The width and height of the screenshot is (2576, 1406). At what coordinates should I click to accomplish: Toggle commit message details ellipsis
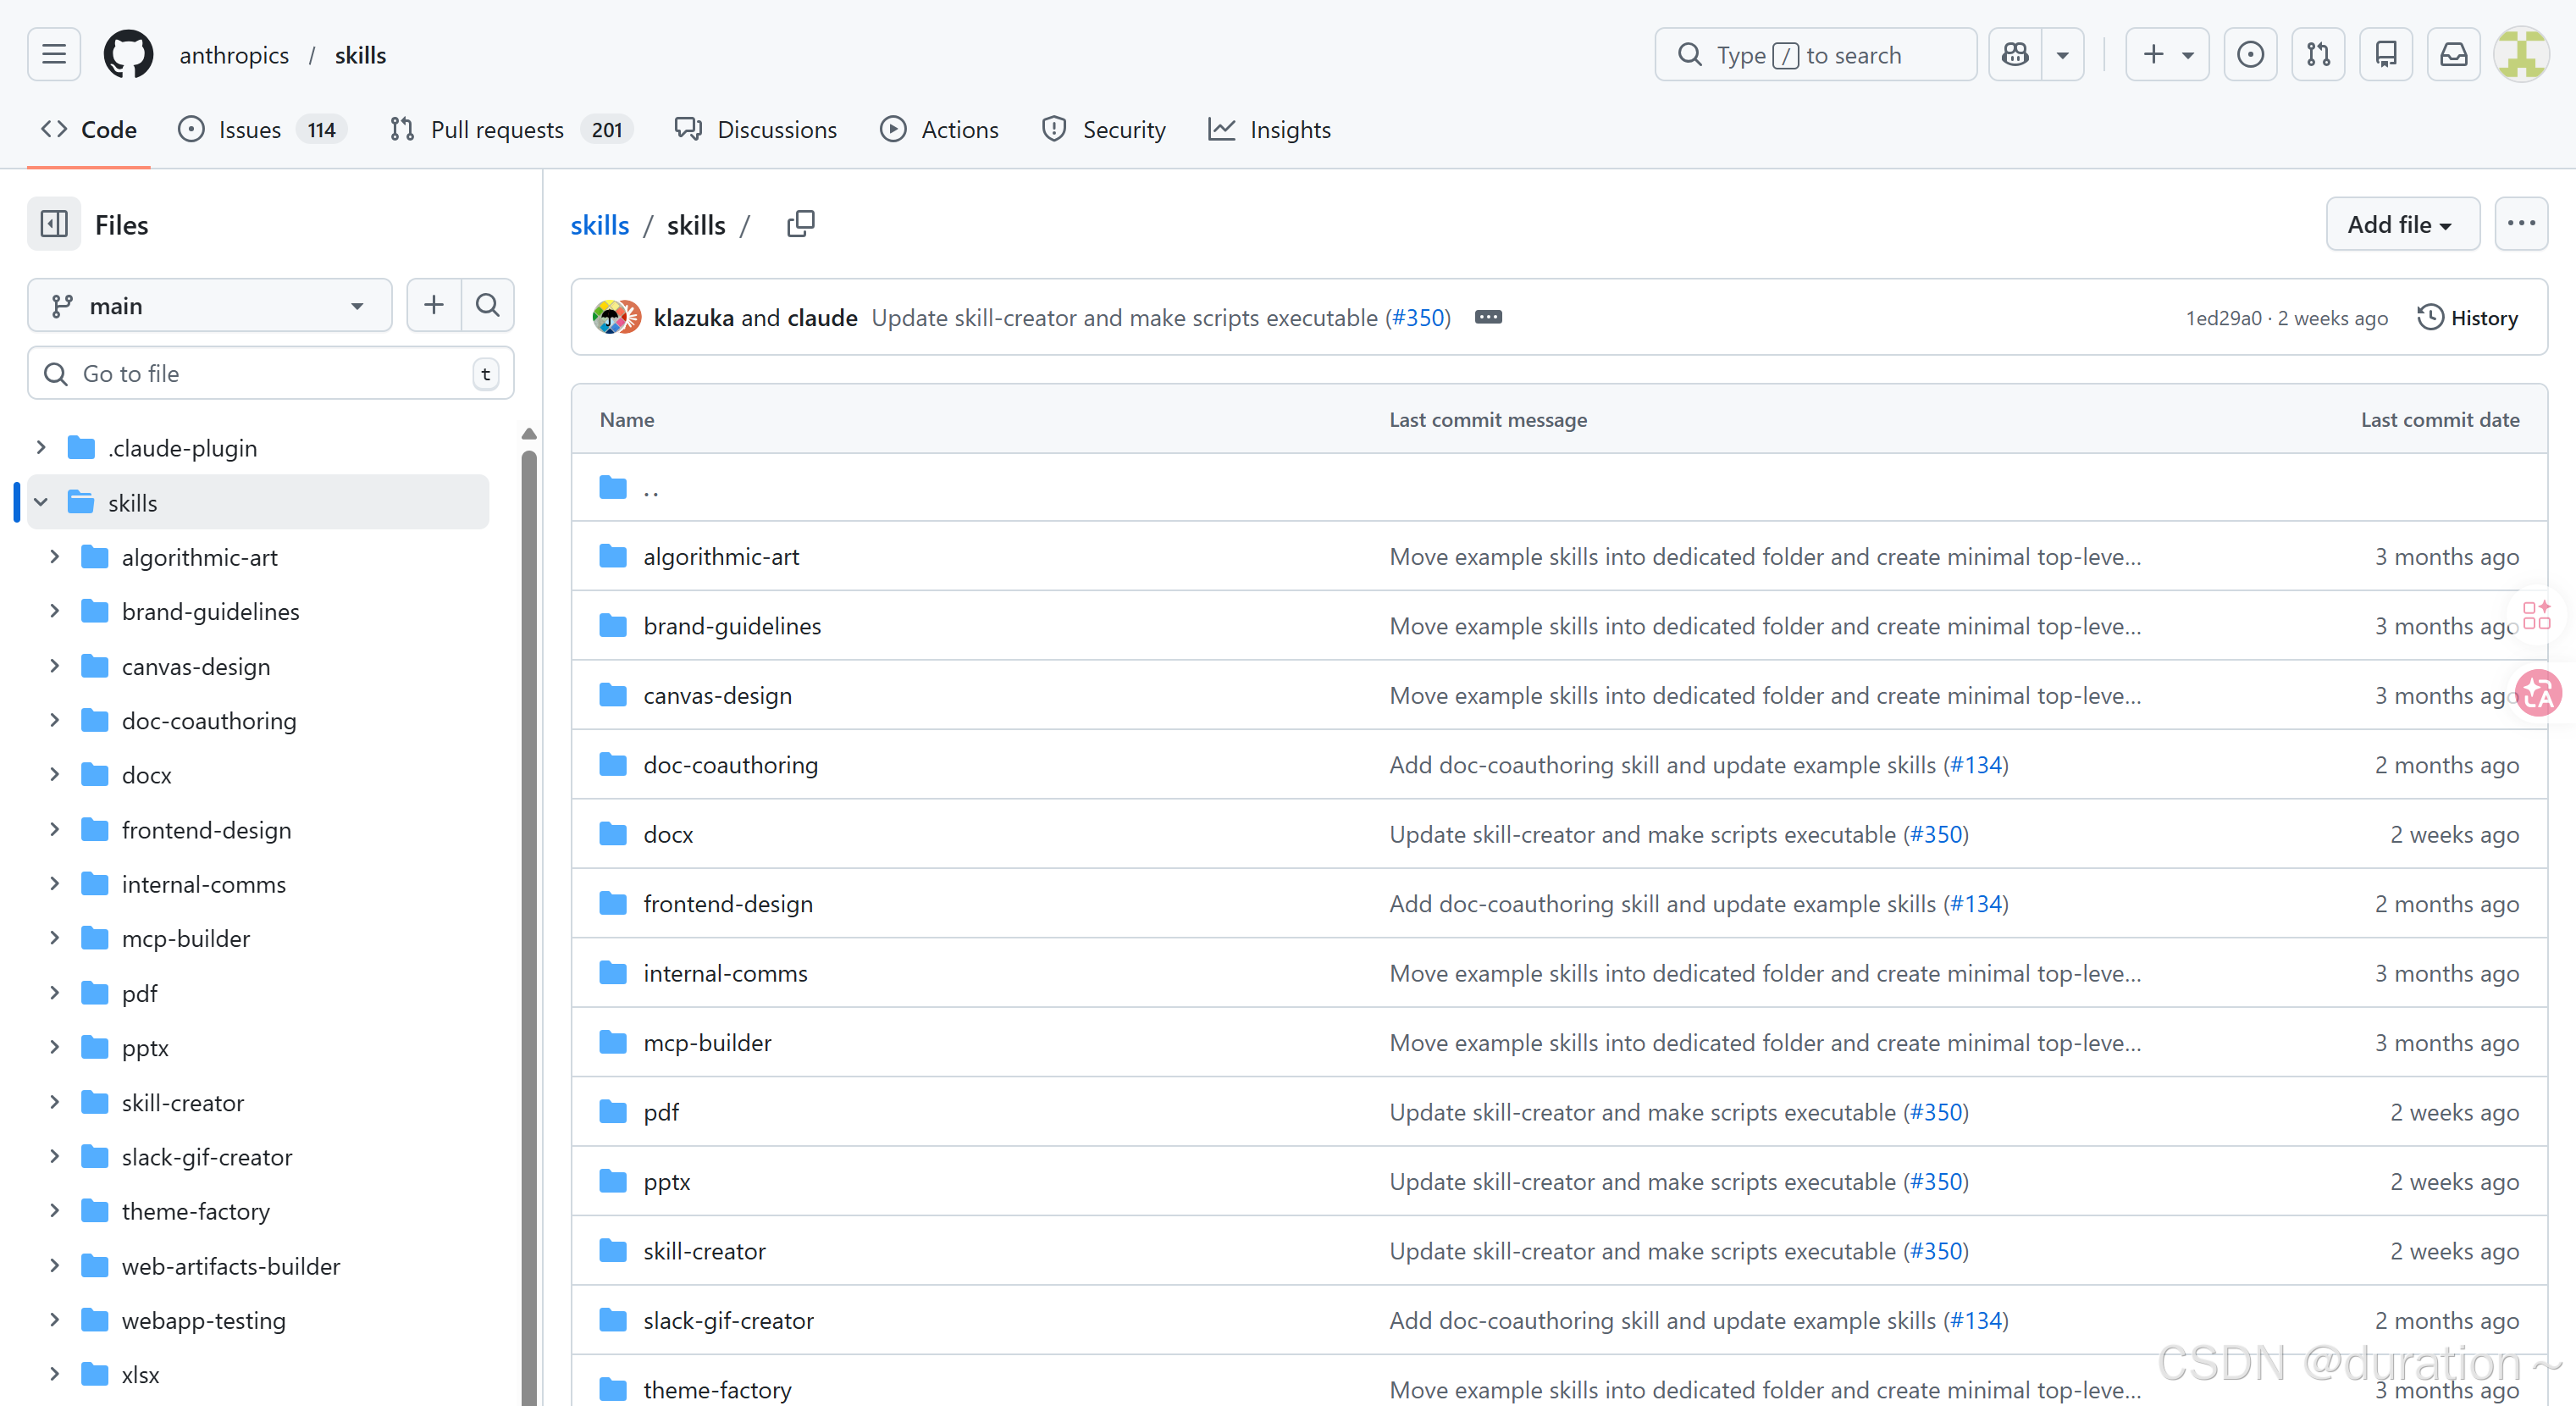click(x=1488, y=317)
